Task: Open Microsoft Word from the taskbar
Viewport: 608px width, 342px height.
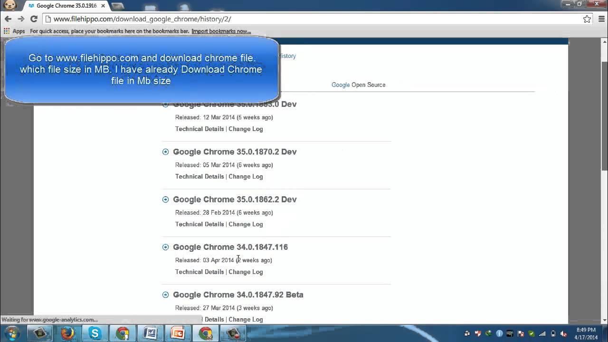Action: pyautogui.click(x=150, y=333)
